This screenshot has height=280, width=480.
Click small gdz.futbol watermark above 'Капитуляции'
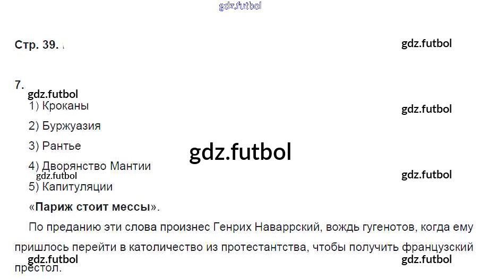(56, 176)
